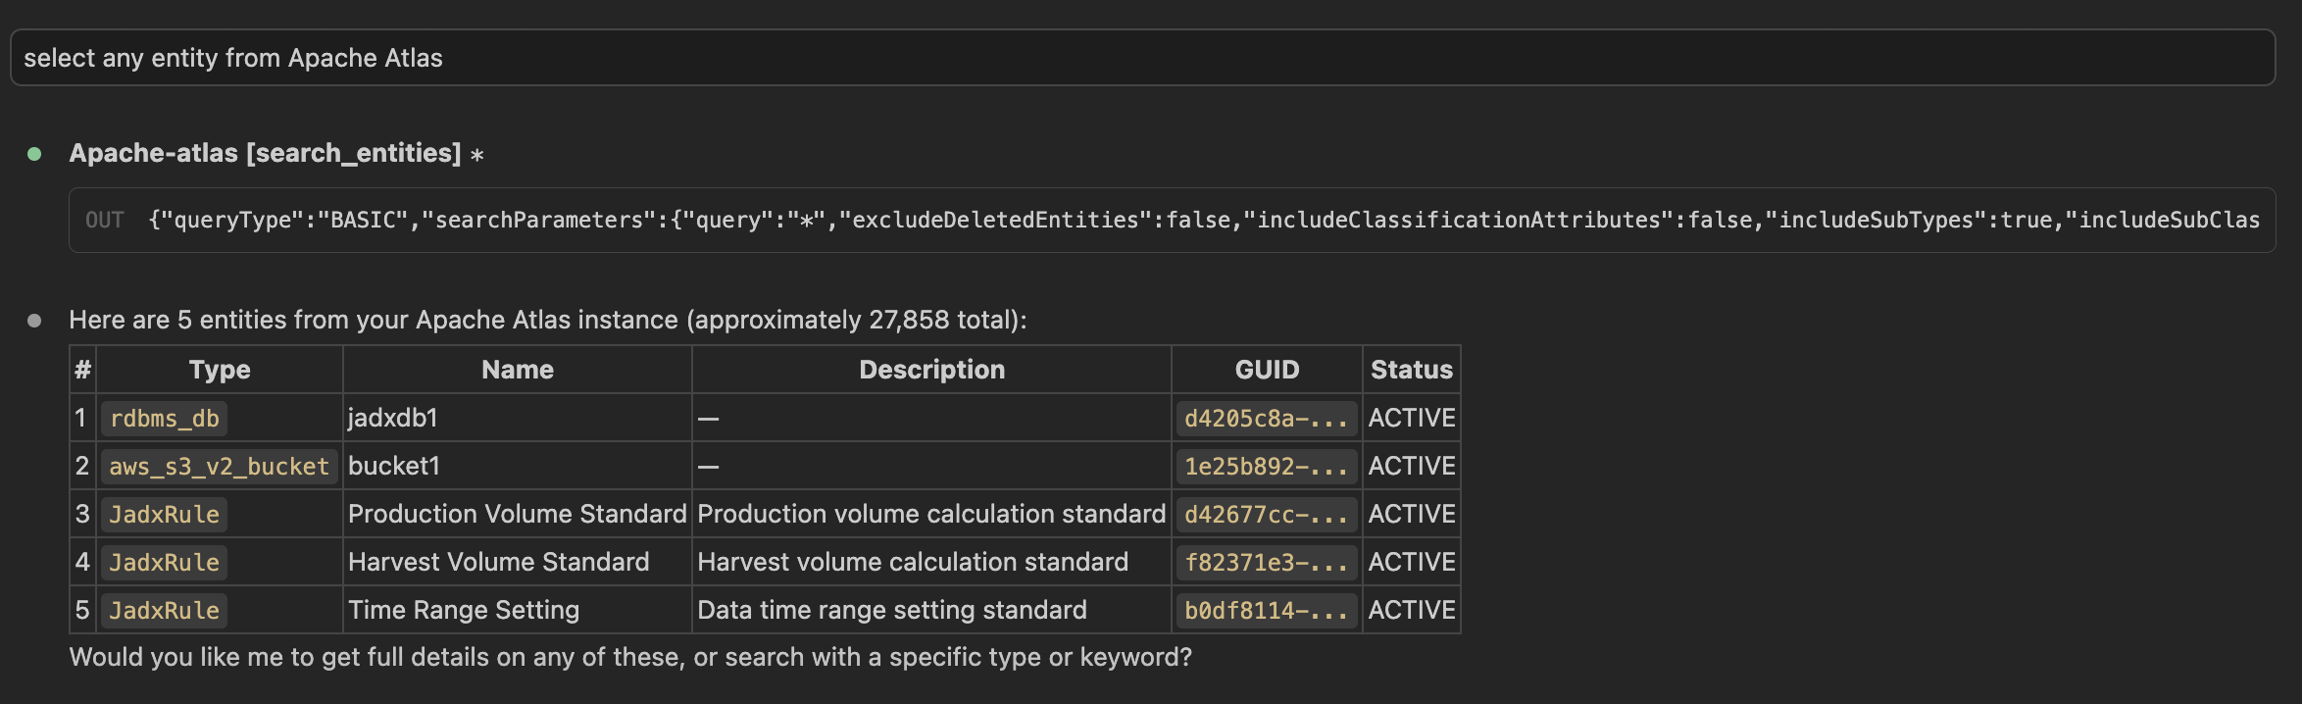Click the JadxRule tag in the Harvest Volume Standard row
The height and width of the screenshot is (704, 2302).
165,563
